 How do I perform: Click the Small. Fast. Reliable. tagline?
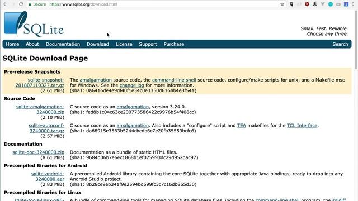[324, 28]
